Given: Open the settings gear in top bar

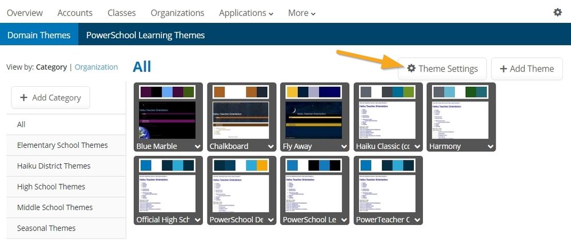Looking at the screenshot, I should [x=557, y=13].
